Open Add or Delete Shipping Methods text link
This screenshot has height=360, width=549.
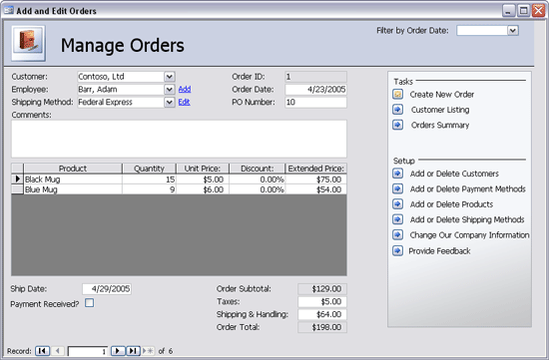point(467,219)
